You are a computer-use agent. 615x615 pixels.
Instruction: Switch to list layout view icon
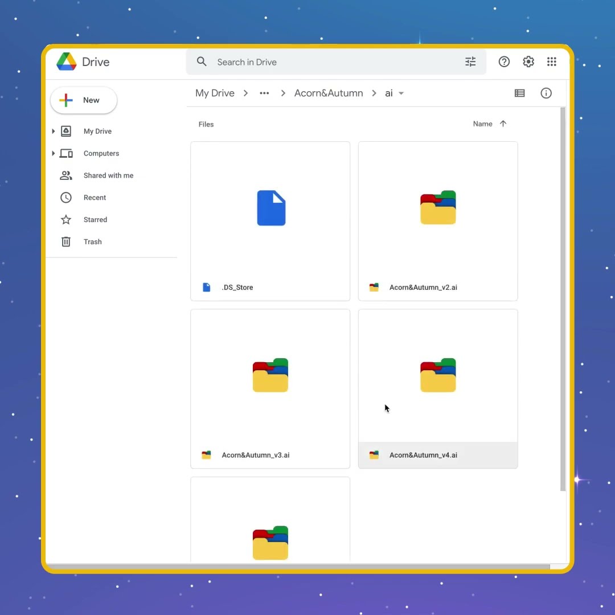pos(520,93)
